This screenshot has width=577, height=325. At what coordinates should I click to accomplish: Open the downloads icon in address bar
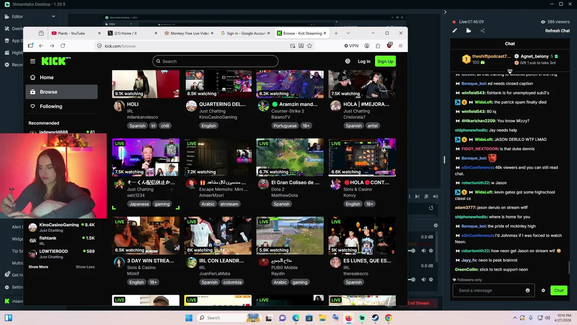301,46
